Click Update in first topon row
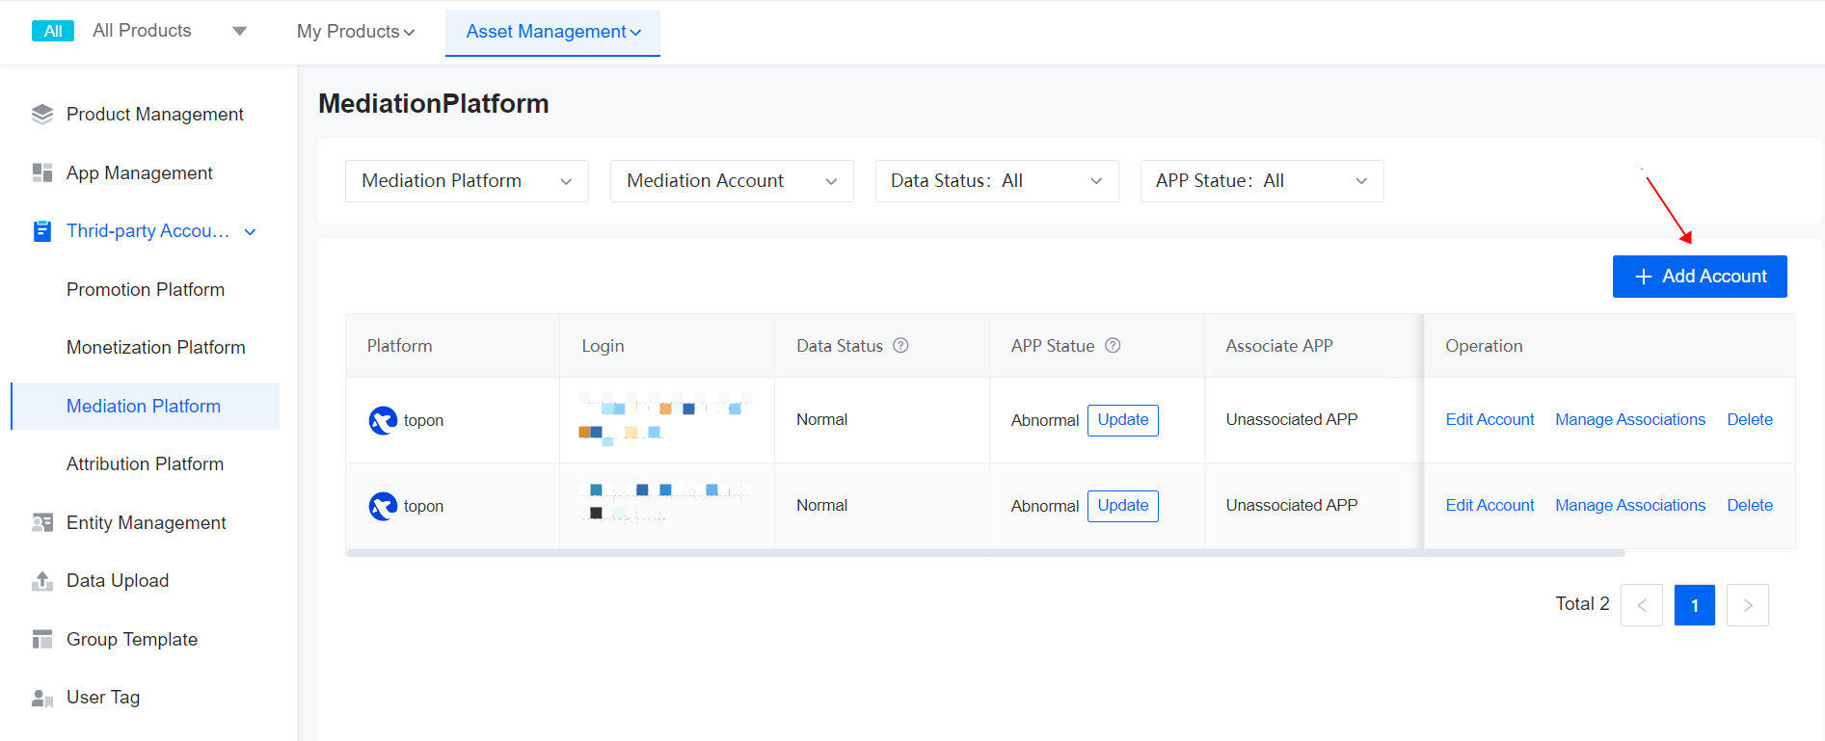 tap(1122, 420)
